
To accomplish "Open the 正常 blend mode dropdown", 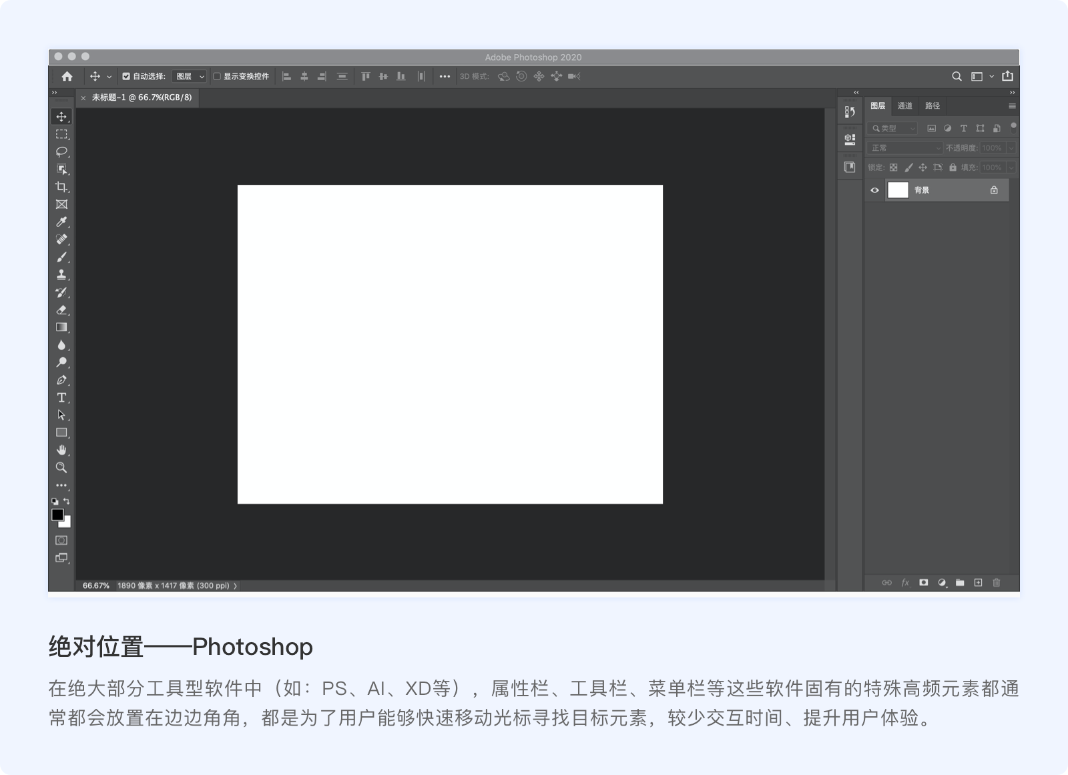I will pos(904,148).
